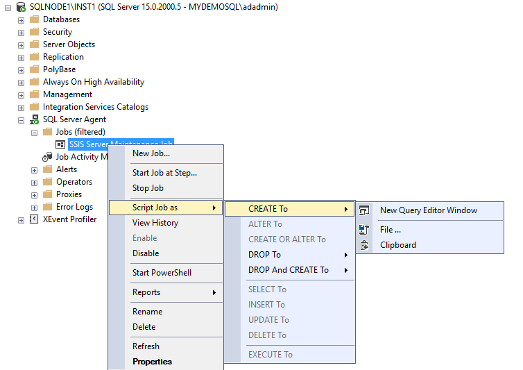Click the Integration Services Catalogs folder icon

pyautogui.click(x=35, y=107)
